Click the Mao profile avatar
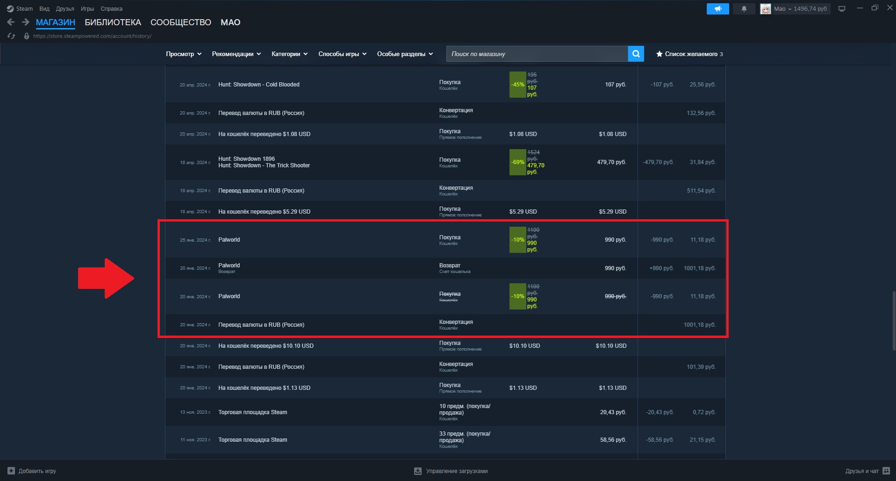Viewport: 896px width, 481px height. 766,9
